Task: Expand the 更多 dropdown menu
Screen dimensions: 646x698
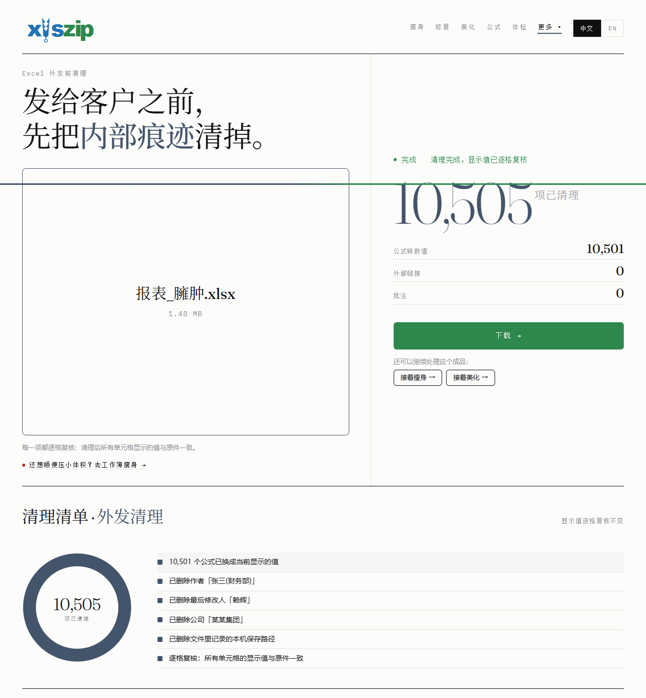Action: 550,27
